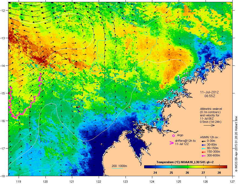This screenshot has height=184, width=238.
Task: Click the colorbar tick label 25
Action: click(x=171, y=173)
